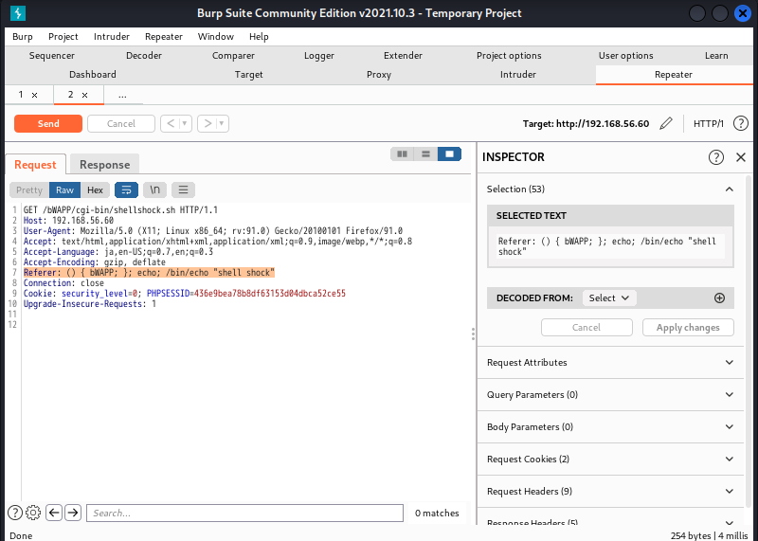Click Cancel button in Inspector
Screen dimensions: 758x541
pos(587,327)
